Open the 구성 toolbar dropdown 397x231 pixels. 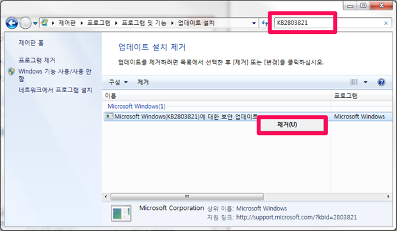[x=118, y=83]
